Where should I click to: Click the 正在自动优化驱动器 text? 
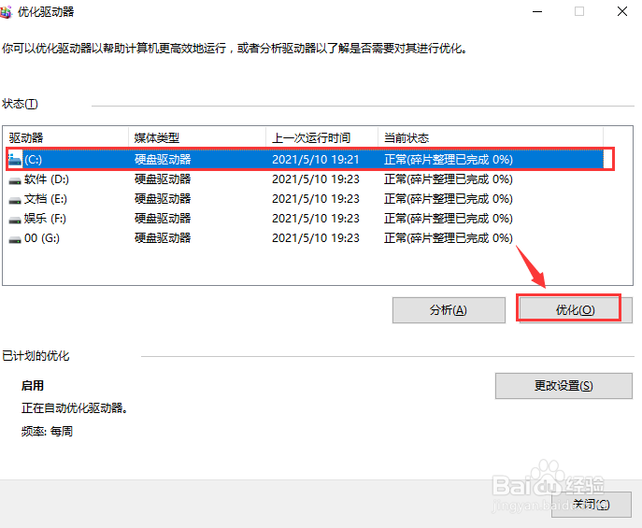tap(75, 408)
